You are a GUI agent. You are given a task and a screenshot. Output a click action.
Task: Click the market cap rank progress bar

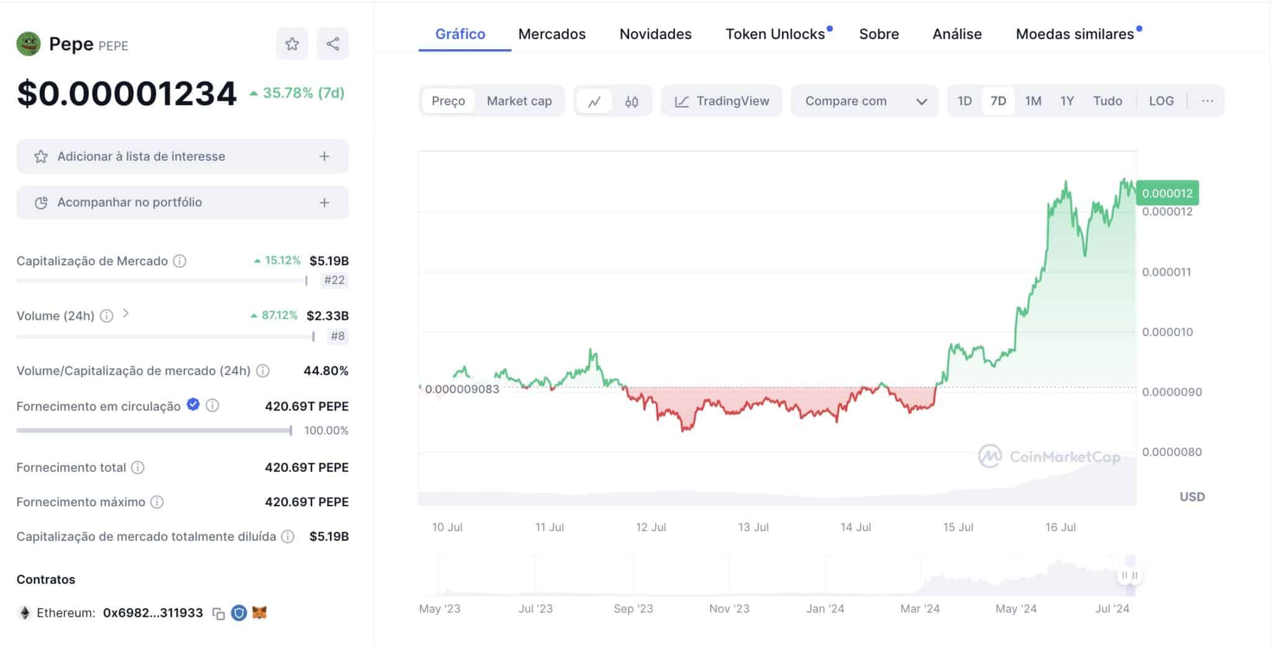coord(161,281)
